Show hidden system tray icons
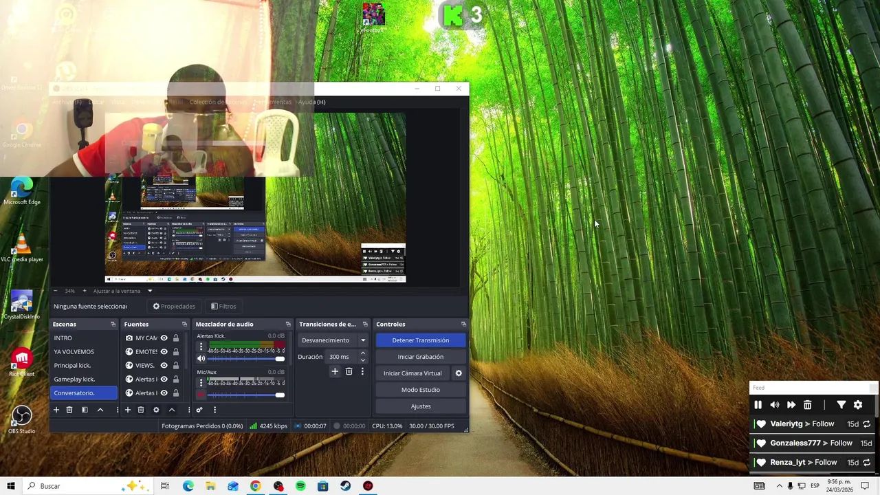Viewport: 880px width, 495px height. tap(779, 486)
